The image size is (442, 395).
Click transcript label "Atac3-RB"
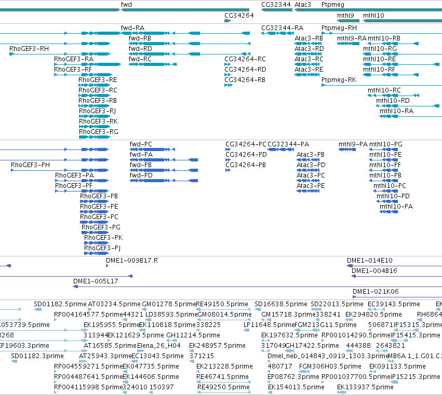pyautogui.click(x=309, y=38)
